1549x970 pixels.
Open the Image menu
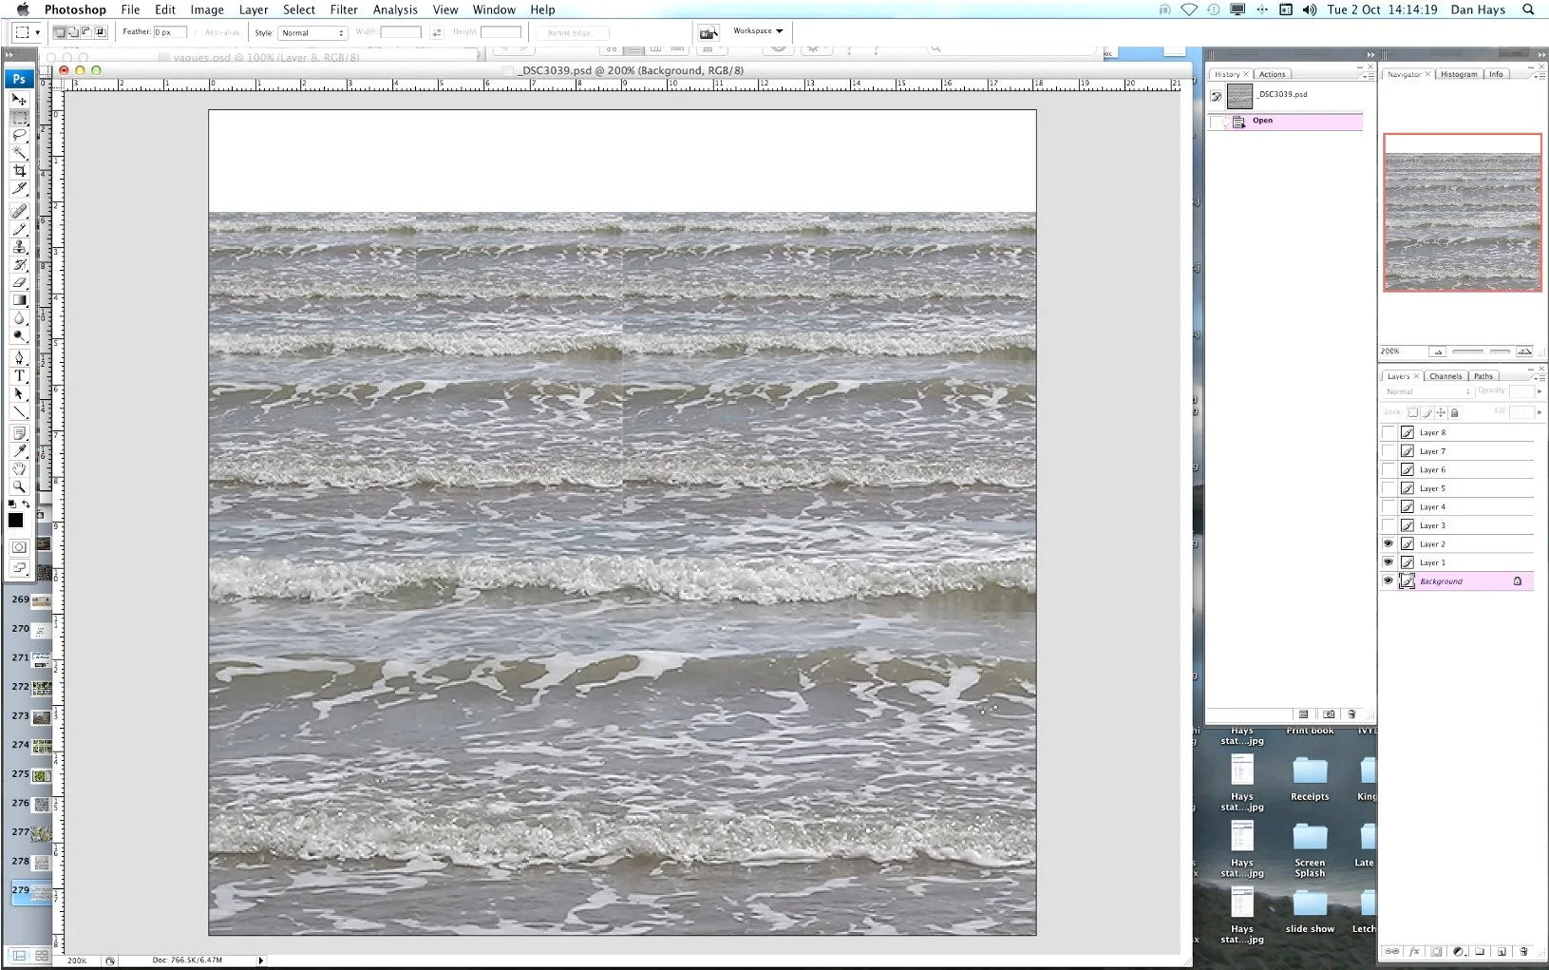tap(207, 10)
